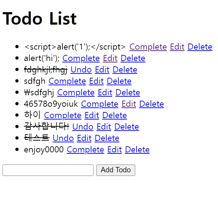This screenshot has width=218, height=218.
Task: Edit the enjoy0000 todo item
Action: (115, 150)
